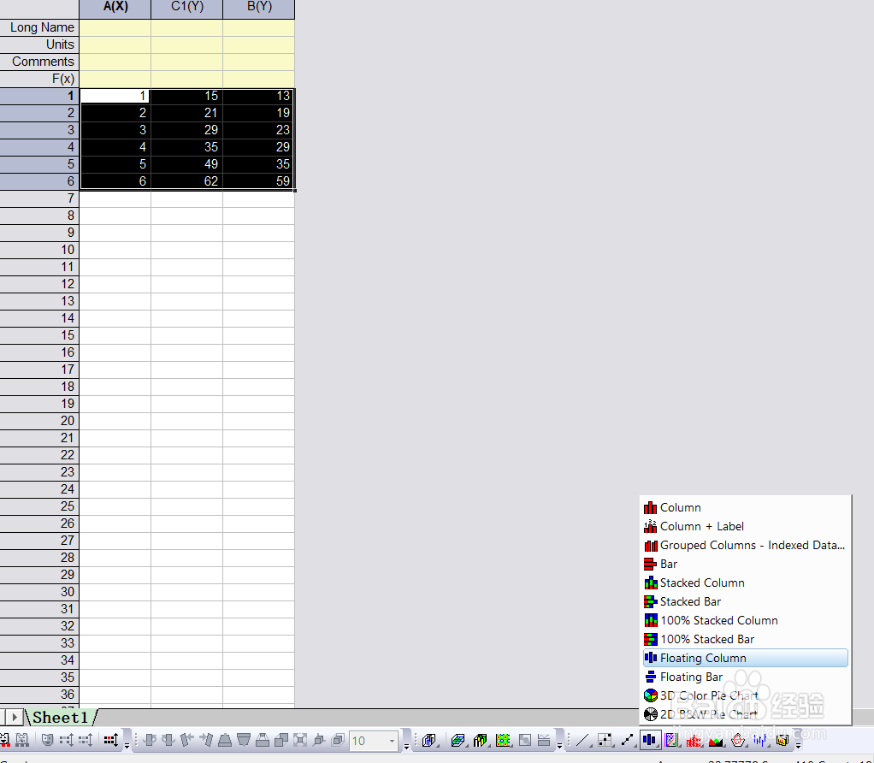Select column header C1(Y)
This screenshot has width=874, height=763.
click(x=187, y=8)
